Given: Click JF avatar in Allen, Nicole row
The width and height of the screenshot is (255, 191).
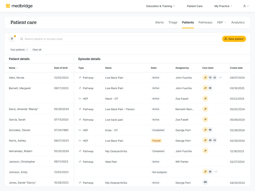Looking at the screenshot, I should click(x=205, y=78).
